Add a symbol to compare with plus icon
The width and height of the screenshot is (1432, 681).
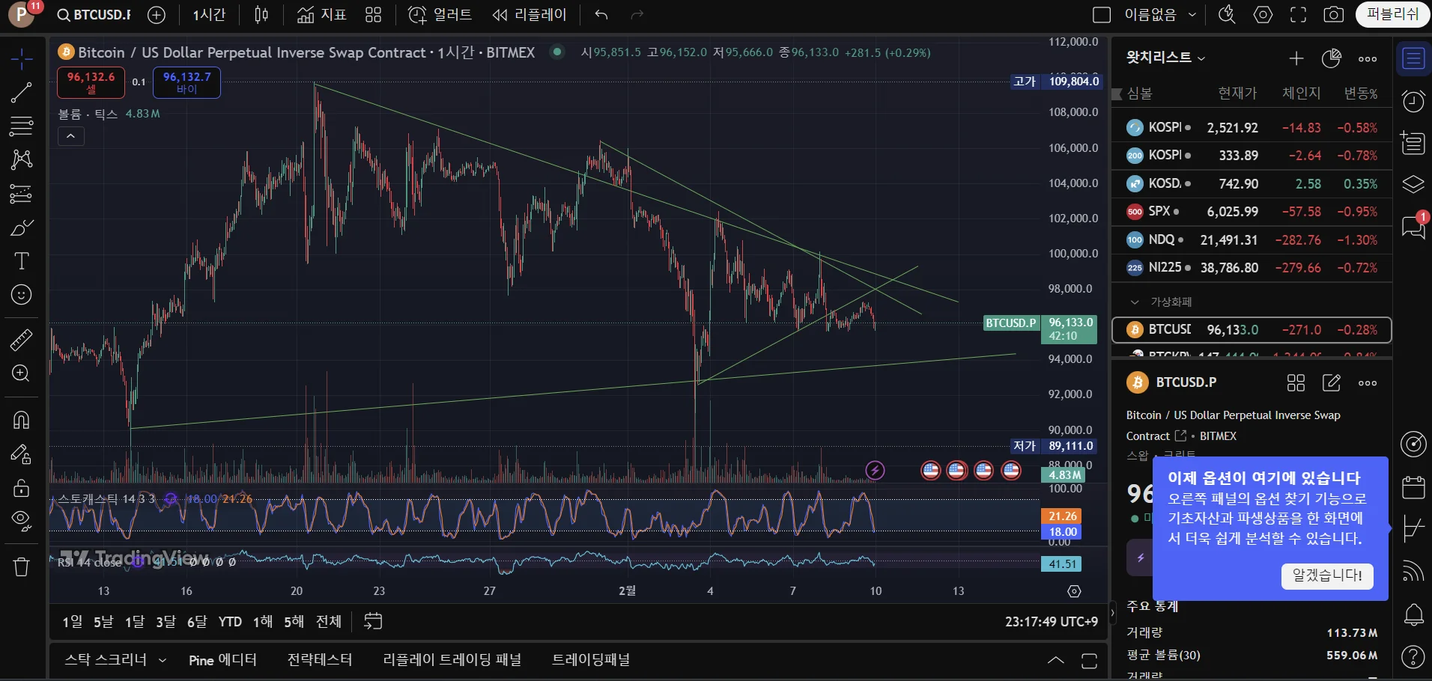[157, 15]
